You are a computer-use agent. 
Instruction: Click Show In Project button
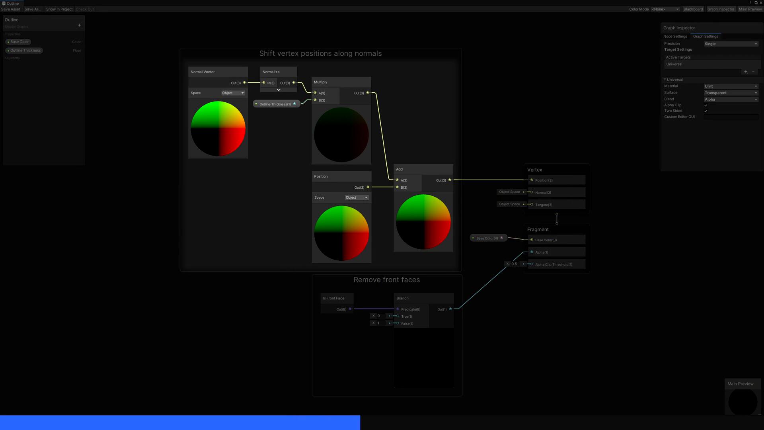click(x=59, y=9)
